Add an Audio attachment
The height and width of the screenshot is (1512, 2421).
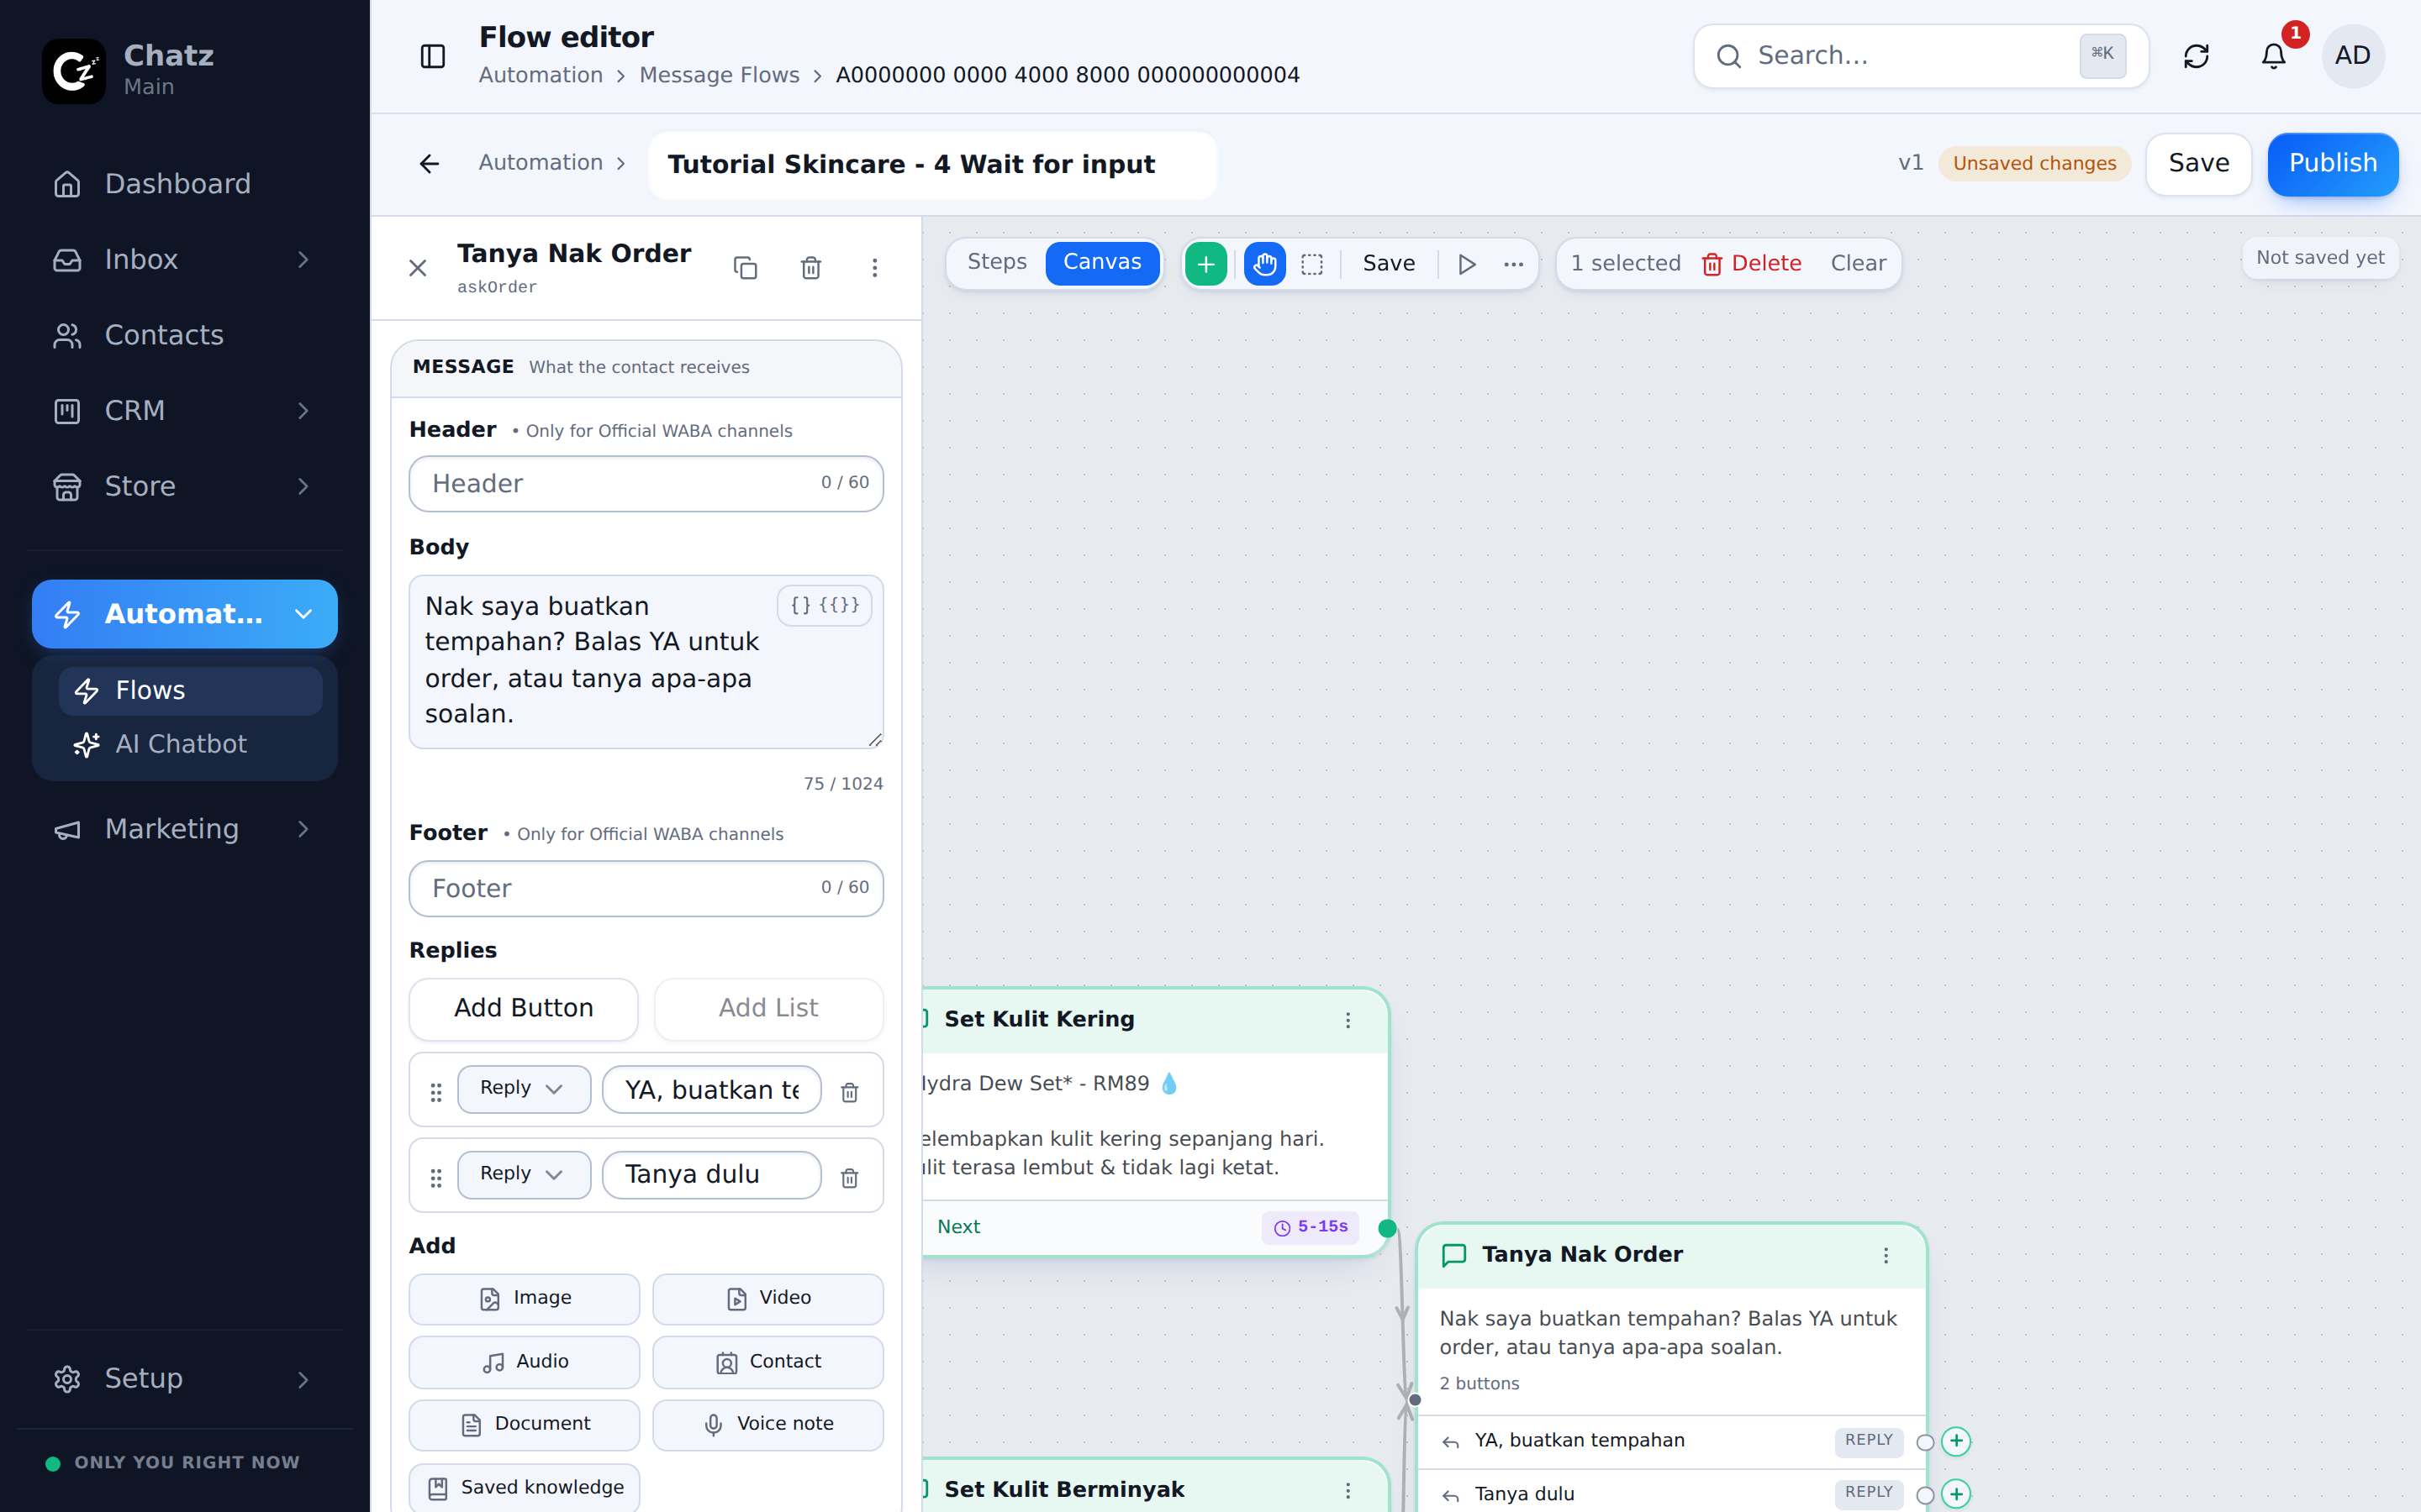pos(525,1362)
